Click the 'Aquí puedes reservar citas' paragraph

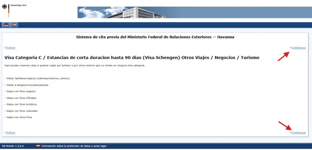[75, 65]
